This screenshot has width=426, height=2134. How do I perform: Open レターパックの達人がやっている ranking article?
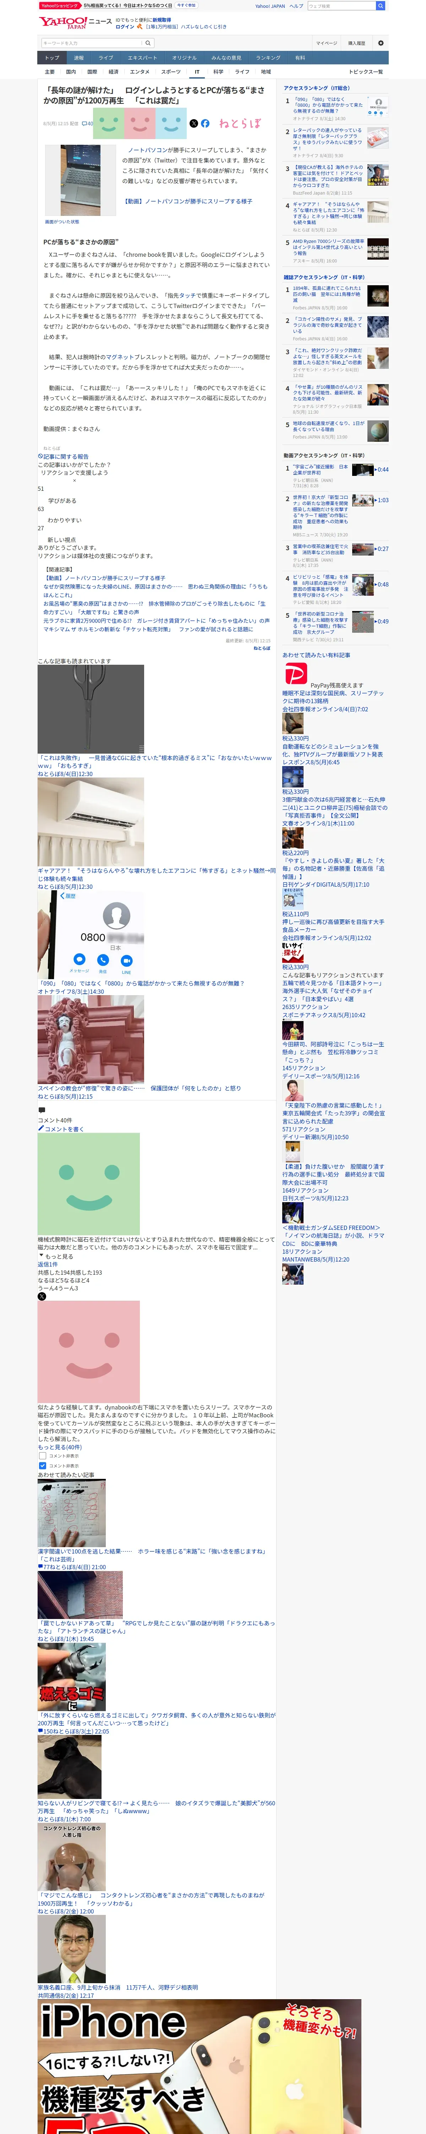[328, 139]
